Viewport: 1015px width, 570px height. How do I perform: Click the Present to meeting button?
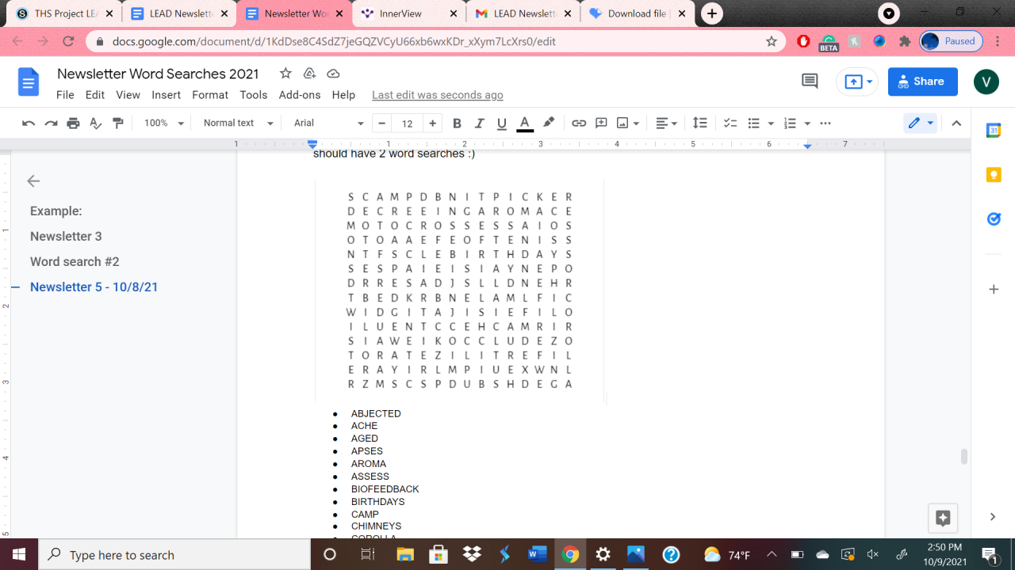pyautogui.click(x=857, y=82)
